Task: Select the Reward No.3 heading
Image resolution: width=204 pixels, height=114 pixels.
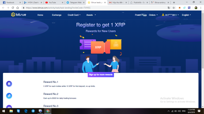Action: [x=51, y=106]
